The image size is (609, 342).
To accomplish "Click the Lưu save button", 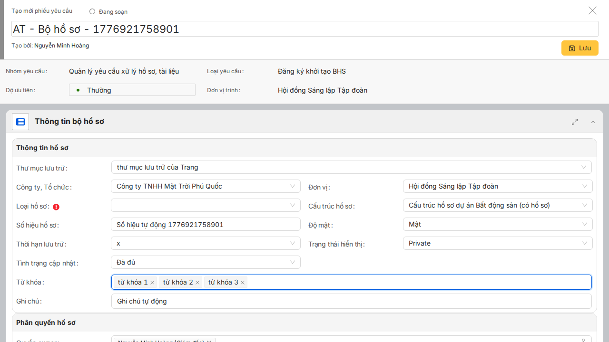I will [580, 48].
